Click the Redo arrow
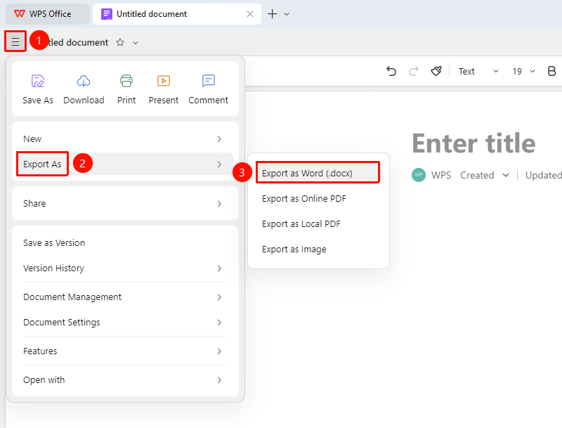 (414, 72)
